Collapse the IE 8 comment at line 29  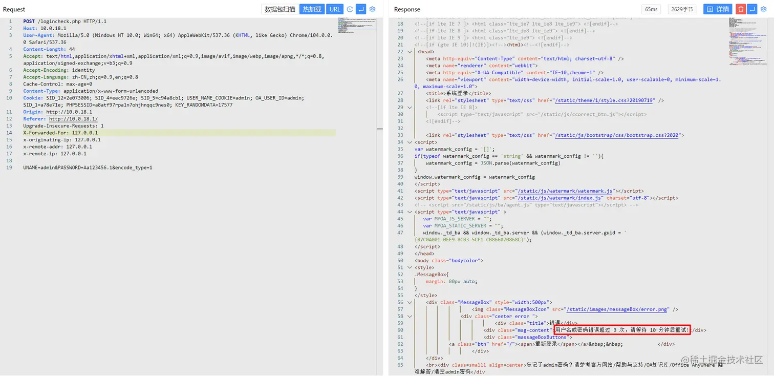pos(410,108)
